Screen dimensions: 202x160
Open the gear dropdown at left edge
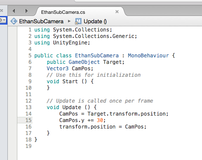click(3, 20)
